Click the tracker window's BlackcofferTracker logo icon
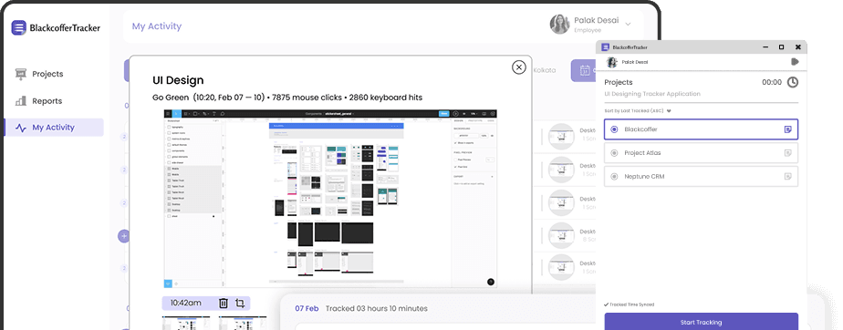Image resolution: width=843 pixels, height=330 pixels. coord(606,47)
